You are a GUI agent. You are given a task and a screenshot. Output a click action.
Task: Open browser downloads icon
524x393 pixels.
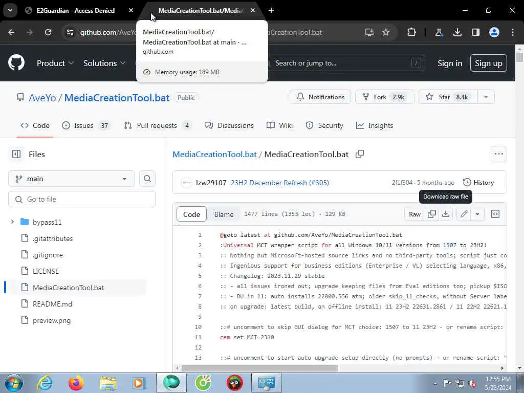coord(457,32)
